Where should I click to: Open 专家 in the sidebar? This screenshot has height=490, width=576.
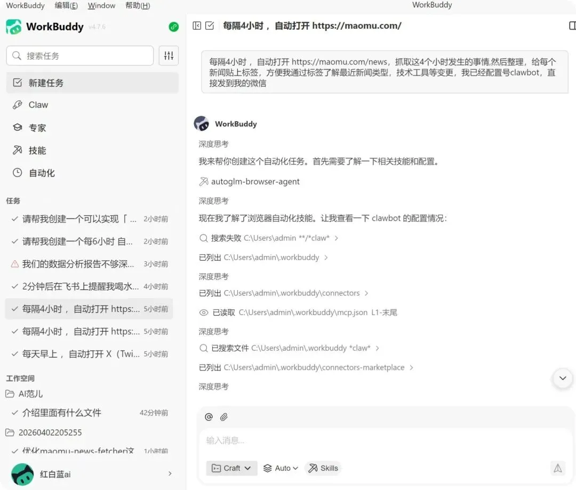pyautogui.click(x=92, y=127)
